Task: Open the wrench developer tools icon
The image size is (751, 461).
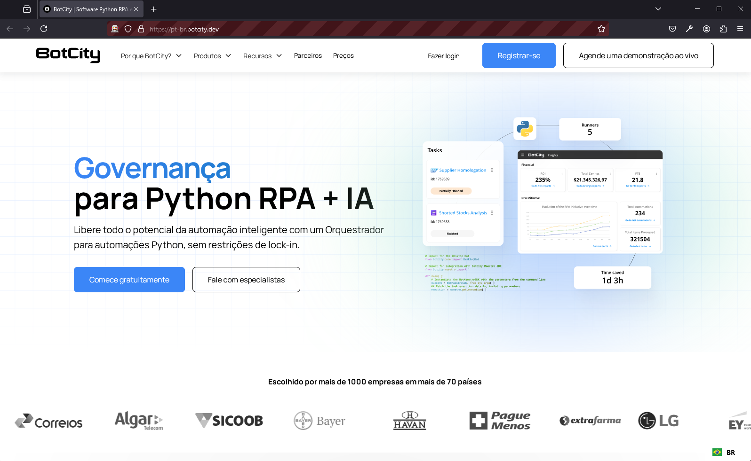Action: click(689, 29)
